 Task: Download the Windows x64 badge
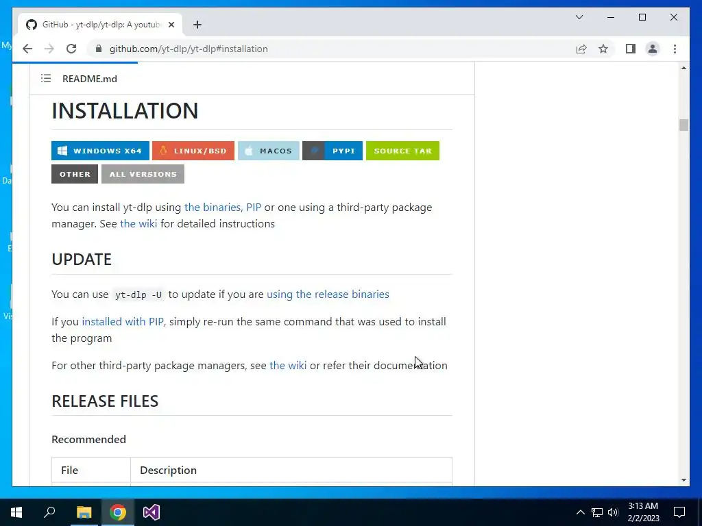tap(100, 151)
